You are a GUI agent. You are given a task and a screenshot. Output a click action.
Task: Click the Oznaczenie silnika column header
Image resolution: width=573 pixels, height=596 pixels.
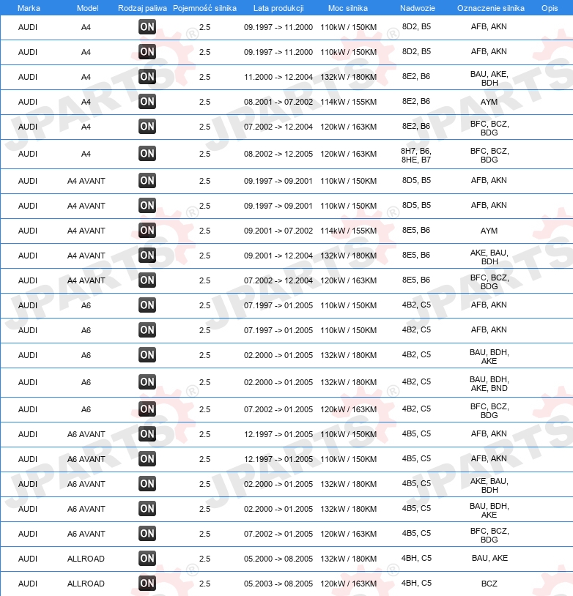tap(491, 8)
